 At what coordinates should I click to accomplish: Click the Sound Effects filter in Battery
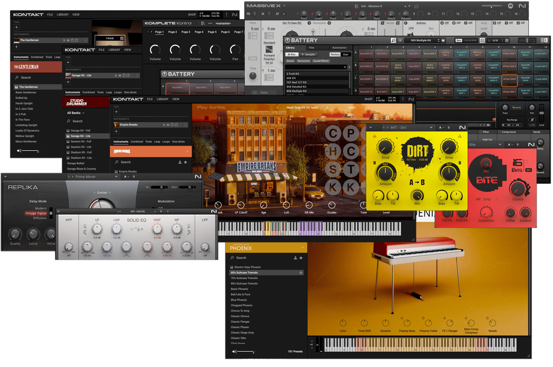click(321, 61)
